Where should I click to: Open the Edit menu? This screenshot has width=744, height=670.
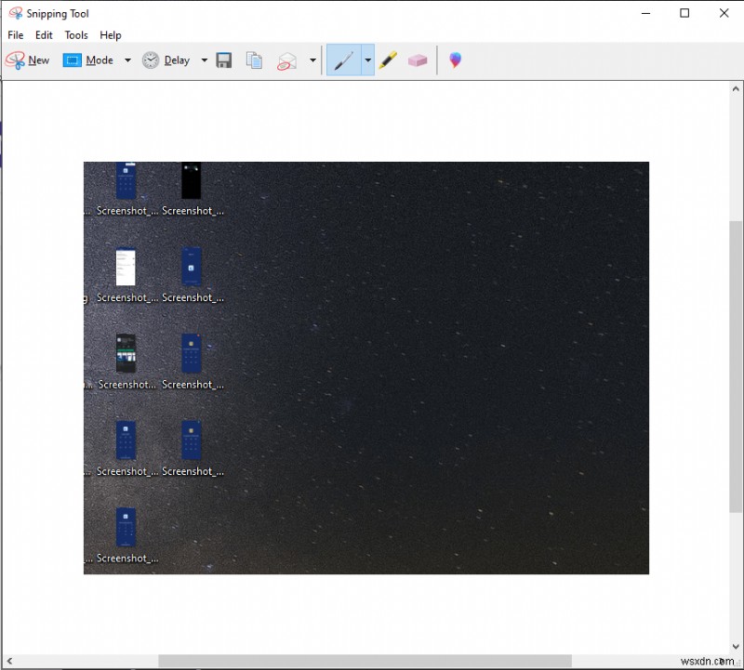[43, 34]
